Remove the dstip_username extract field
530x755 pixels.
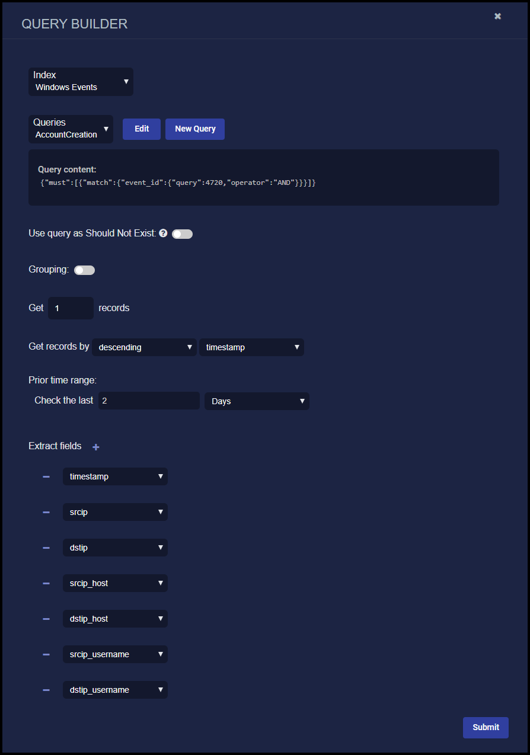pos(46,690)
